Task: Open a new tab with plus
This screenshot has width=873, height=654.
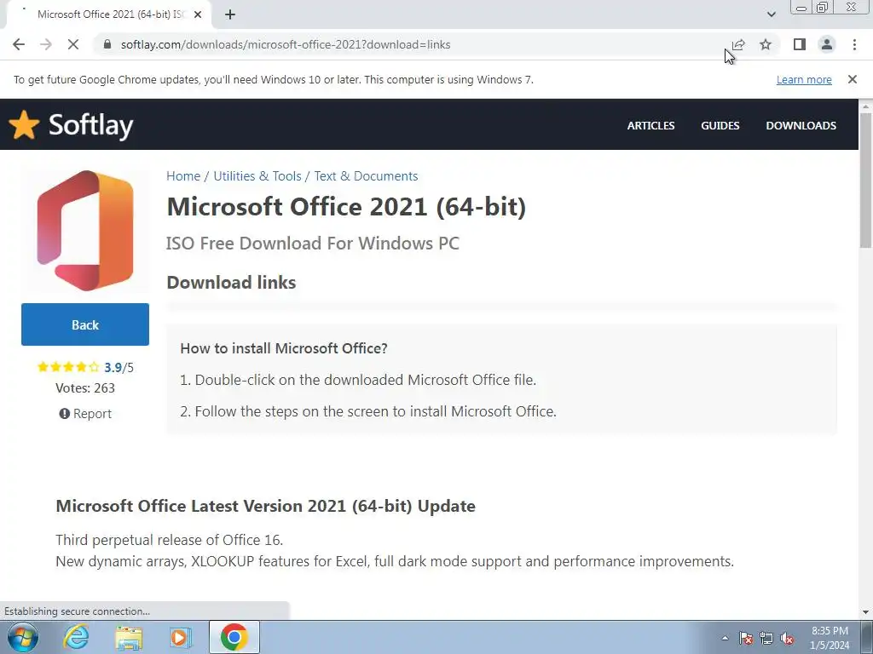Action: click(x=230, y=14)
